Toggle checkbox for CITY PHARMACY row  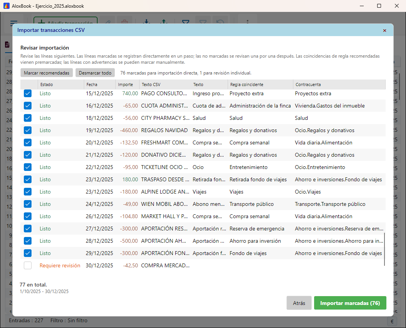click(28, 118)
